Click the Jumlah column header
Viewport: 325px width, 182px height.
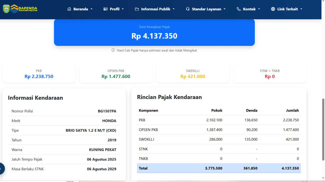[292, 110]
